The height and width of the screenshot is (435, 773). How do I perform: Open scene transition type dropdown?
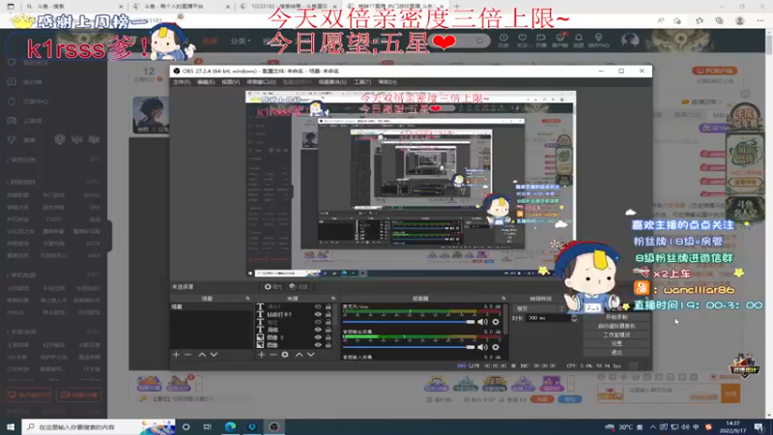pos(539,308)
